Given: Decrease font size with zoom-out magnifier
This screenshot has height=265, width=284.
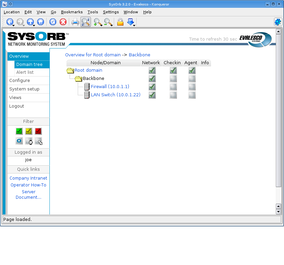Looking at the screenshot, I should 108,22.
